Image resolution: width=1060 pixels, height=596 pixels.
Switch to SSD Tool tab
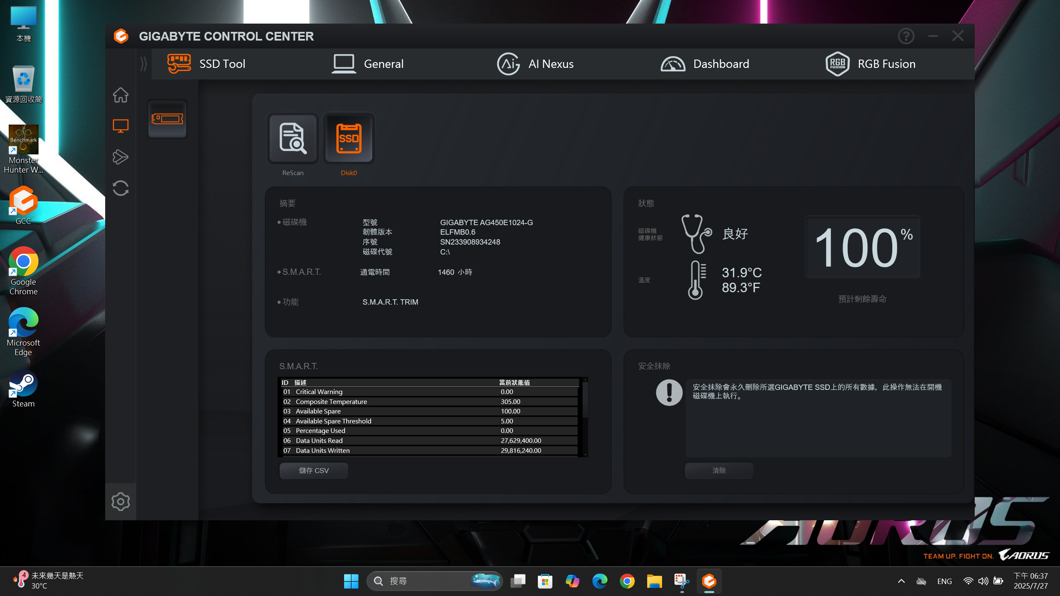tap(206, 64)
